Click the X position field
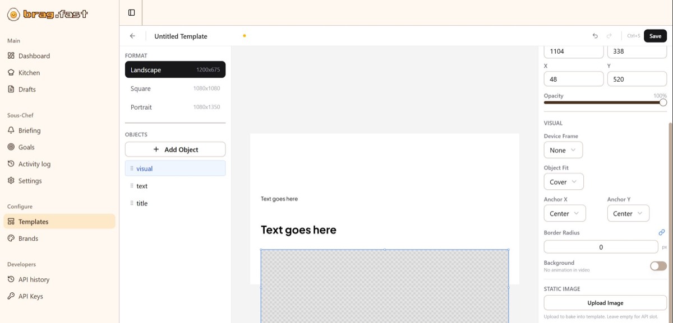Viewport: 673px width, 323px height. [574, 79]
